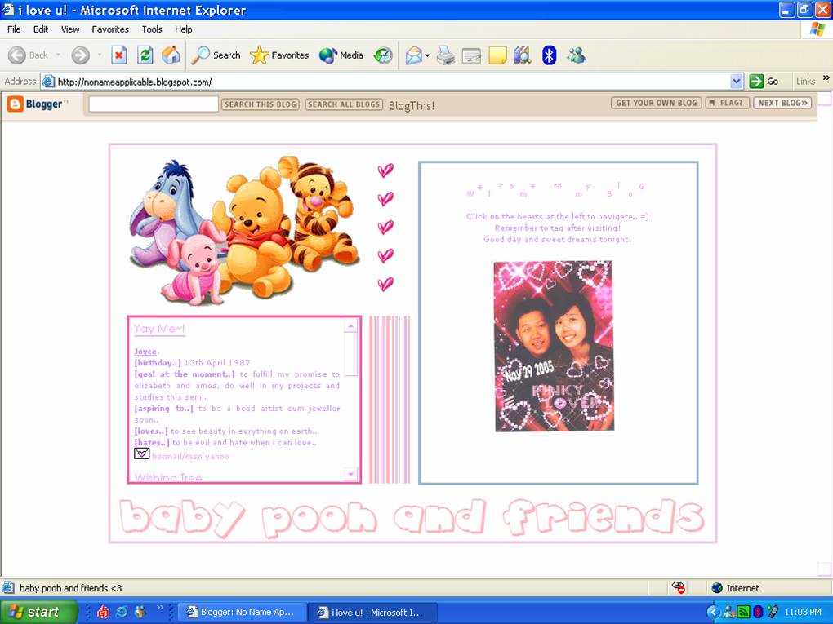Image resolution: width=833 pixels, height=624 pixels.
Task: Open the View menu
Action: (x=70, y=29)
